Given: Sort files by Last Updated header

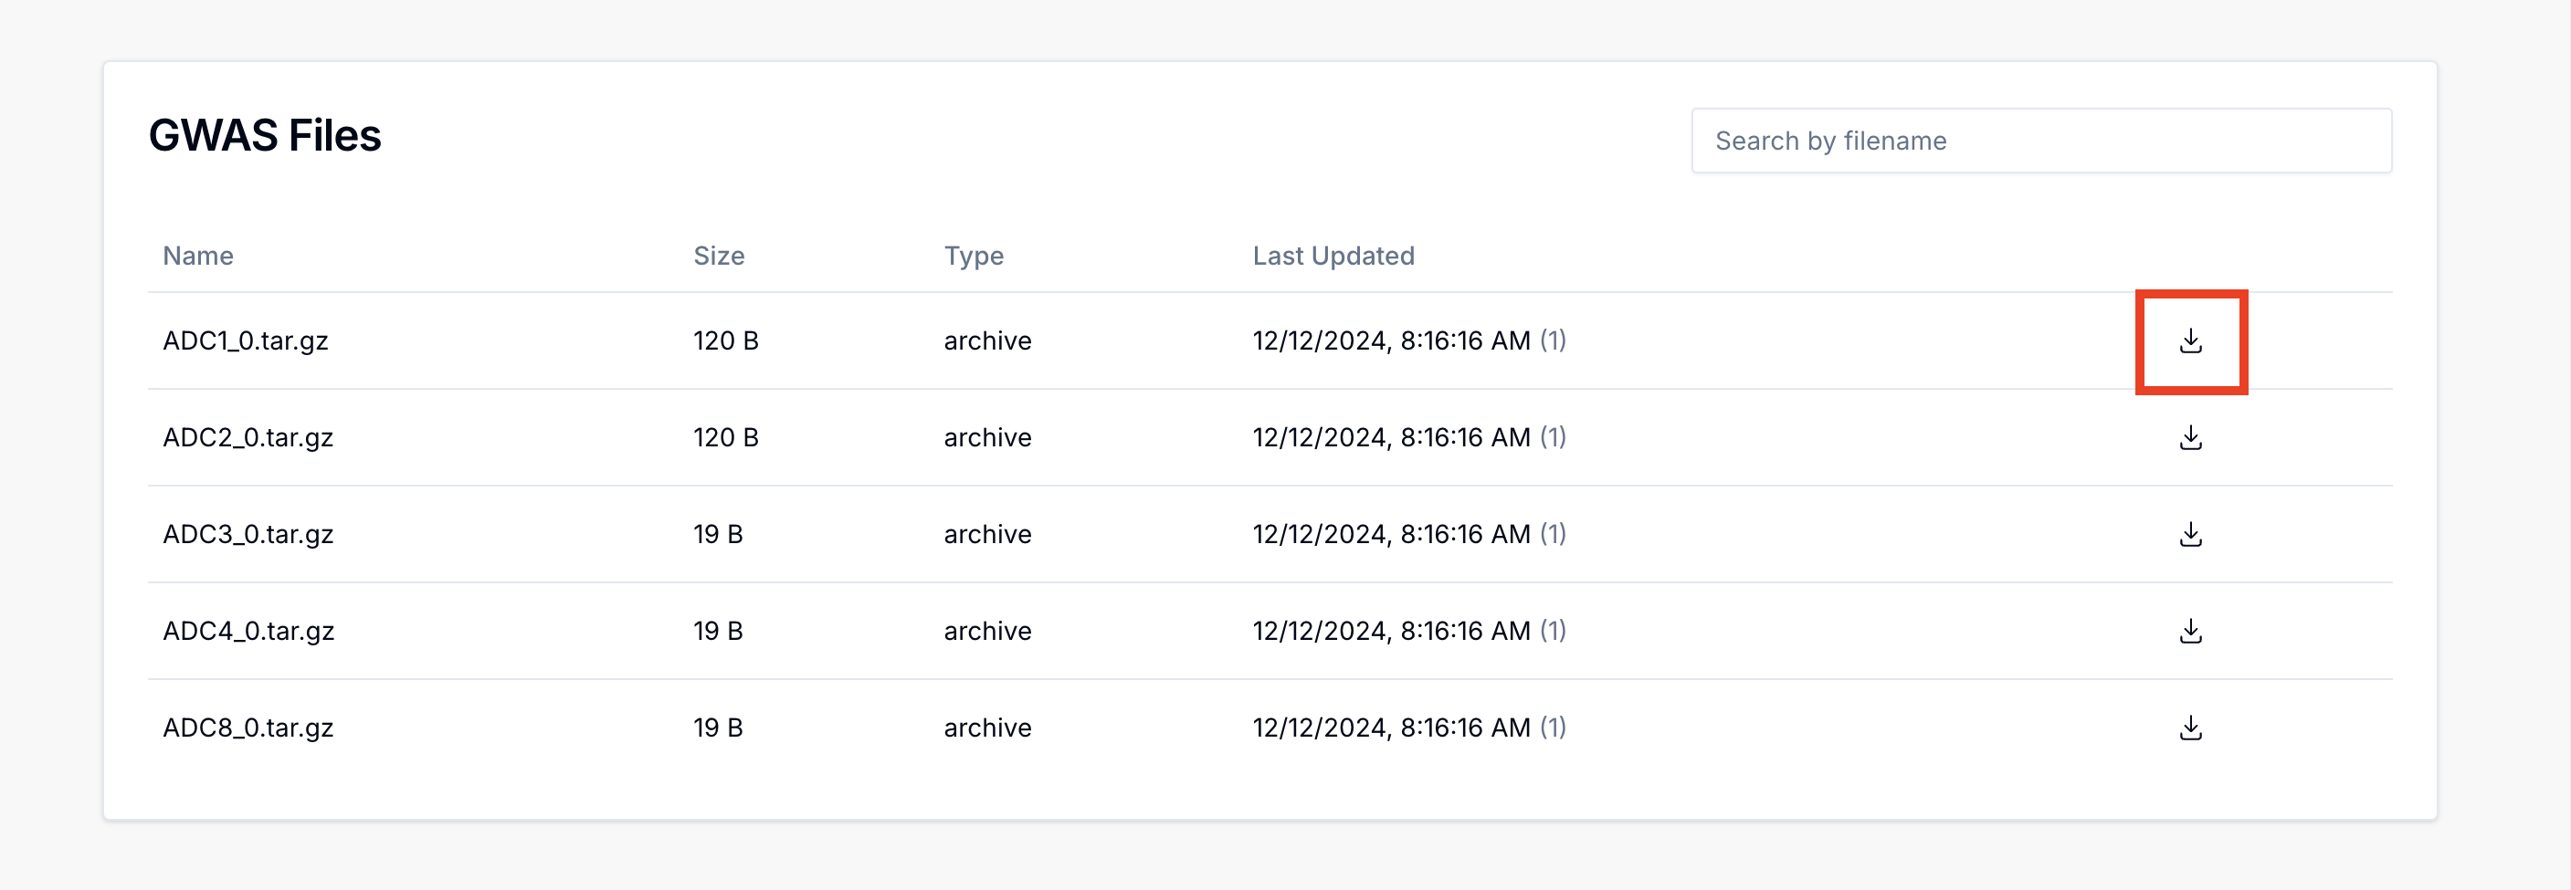Looking at the screenshot, I should point(1333,257).
